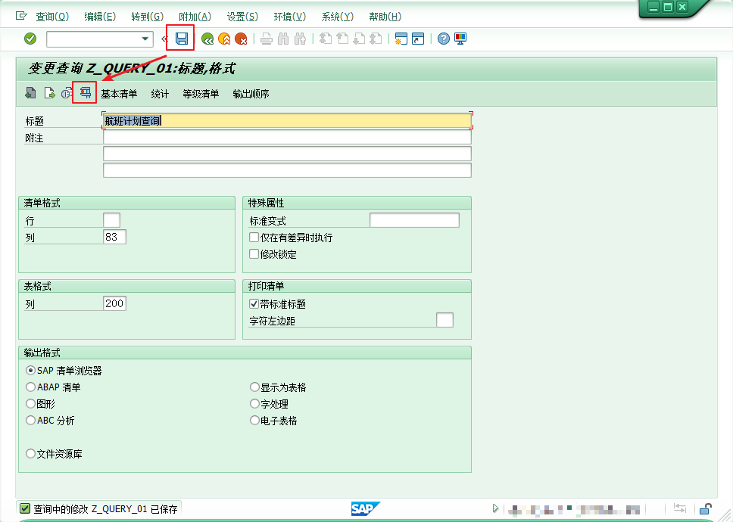
Task: Open the 查询(Q) menu
Action: pyautogui.click(x=52, y=17)
